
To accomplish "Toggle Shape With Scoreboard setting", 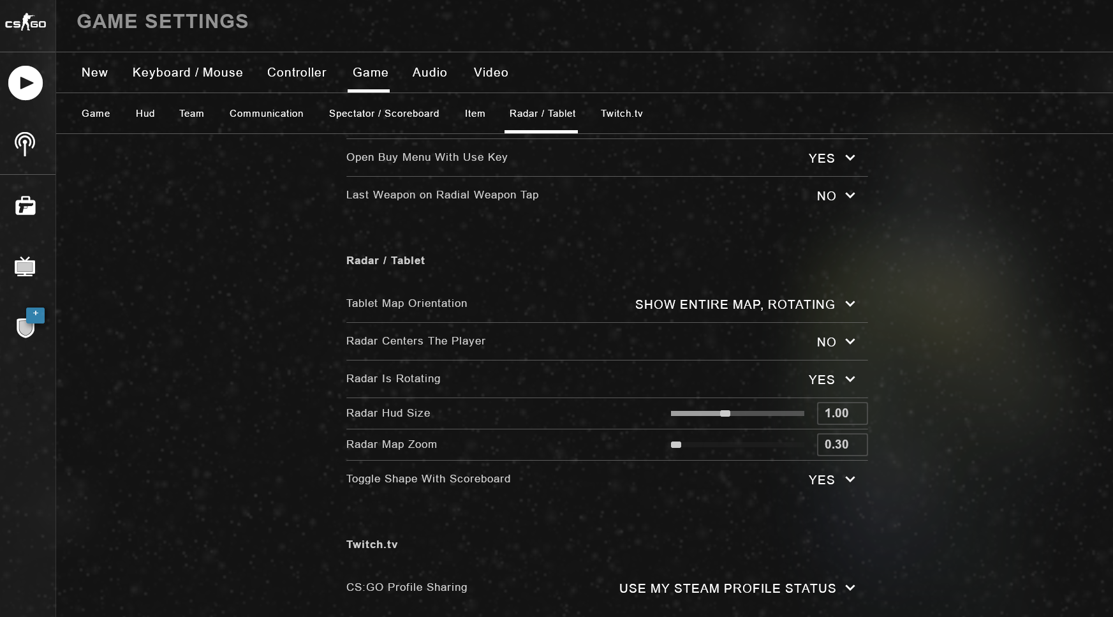I will click(x=832, y=480).
